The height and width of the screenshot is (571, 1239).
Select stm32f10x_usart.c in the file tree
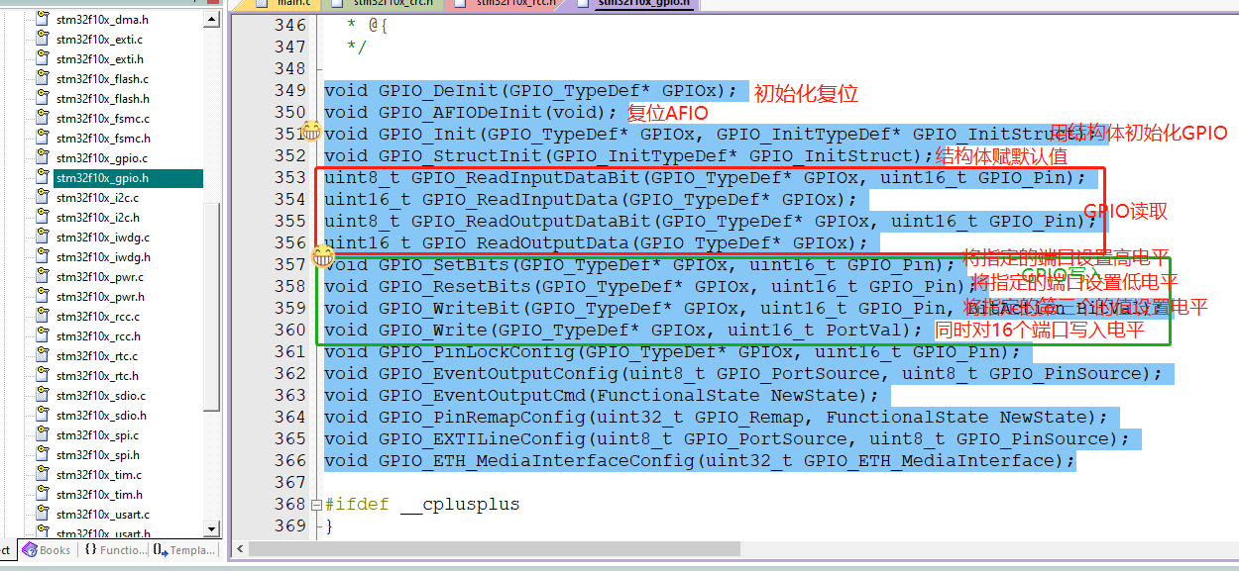pyautogui.click(x=103, y=515)
